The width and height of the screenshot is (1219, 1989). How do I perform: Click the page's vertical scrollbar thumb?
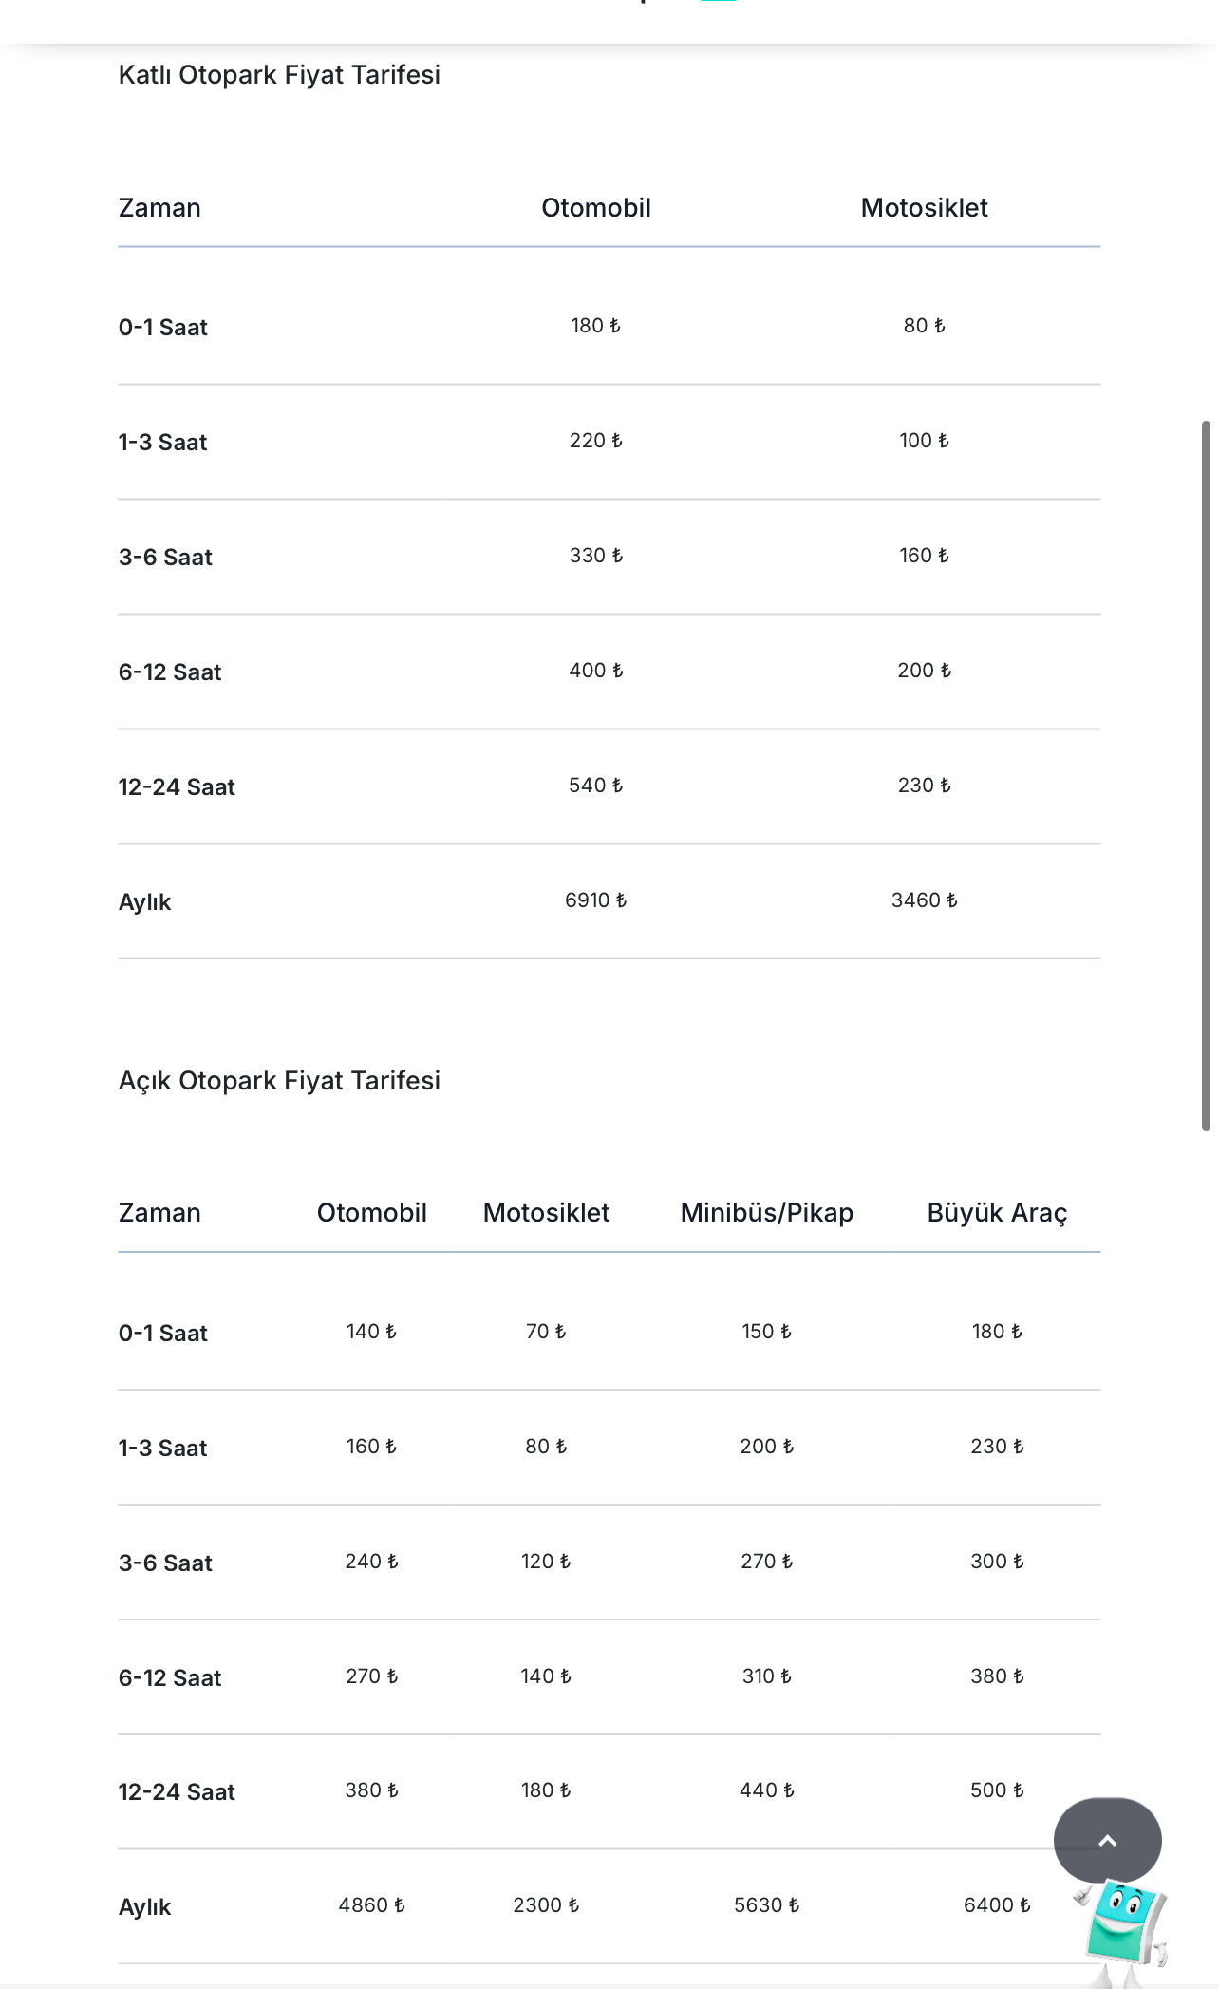click(x=1206, y=775)
